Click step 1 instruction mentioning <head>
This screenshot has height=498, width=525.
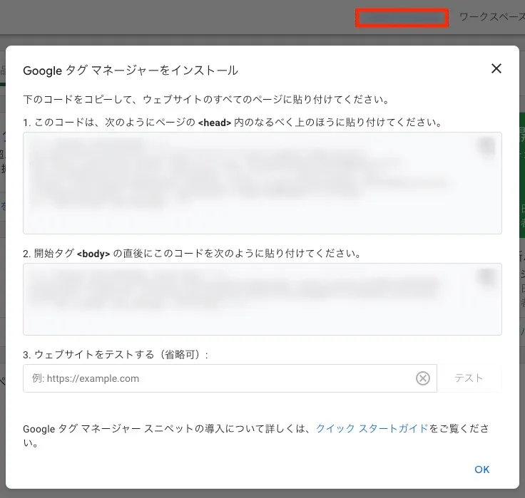[x=233, y=123]
